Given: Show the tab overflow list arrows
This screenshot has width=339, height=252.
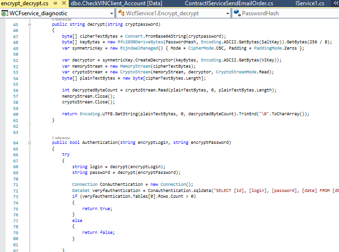Looking at the screenshot, I should pos(336,3).
